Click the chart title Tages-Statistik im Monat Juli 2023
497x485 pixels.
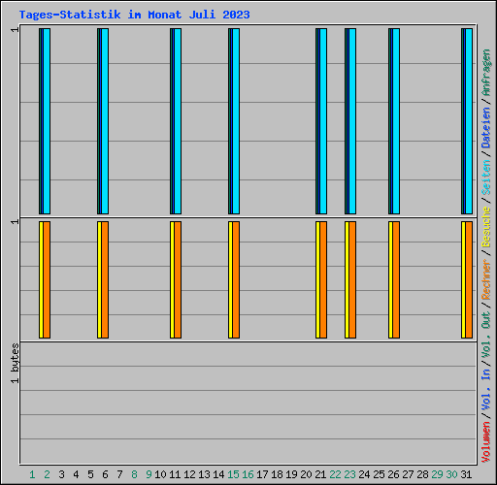click(x=134, y=15)
